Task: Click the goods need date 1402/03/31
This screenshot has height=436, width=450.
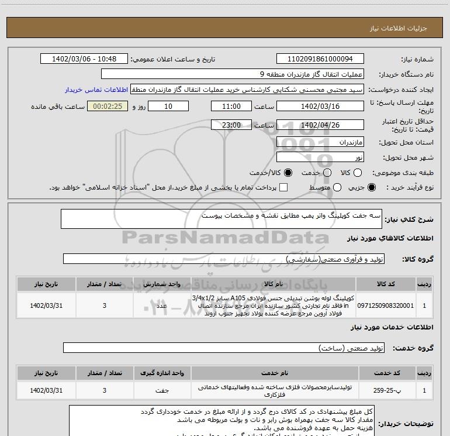Action: pos(46,305)
